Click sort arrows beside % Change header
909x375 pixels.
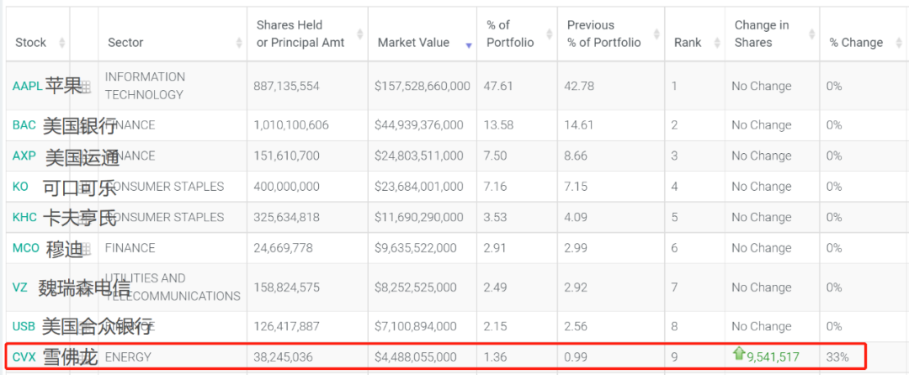(x=897, y=43)
